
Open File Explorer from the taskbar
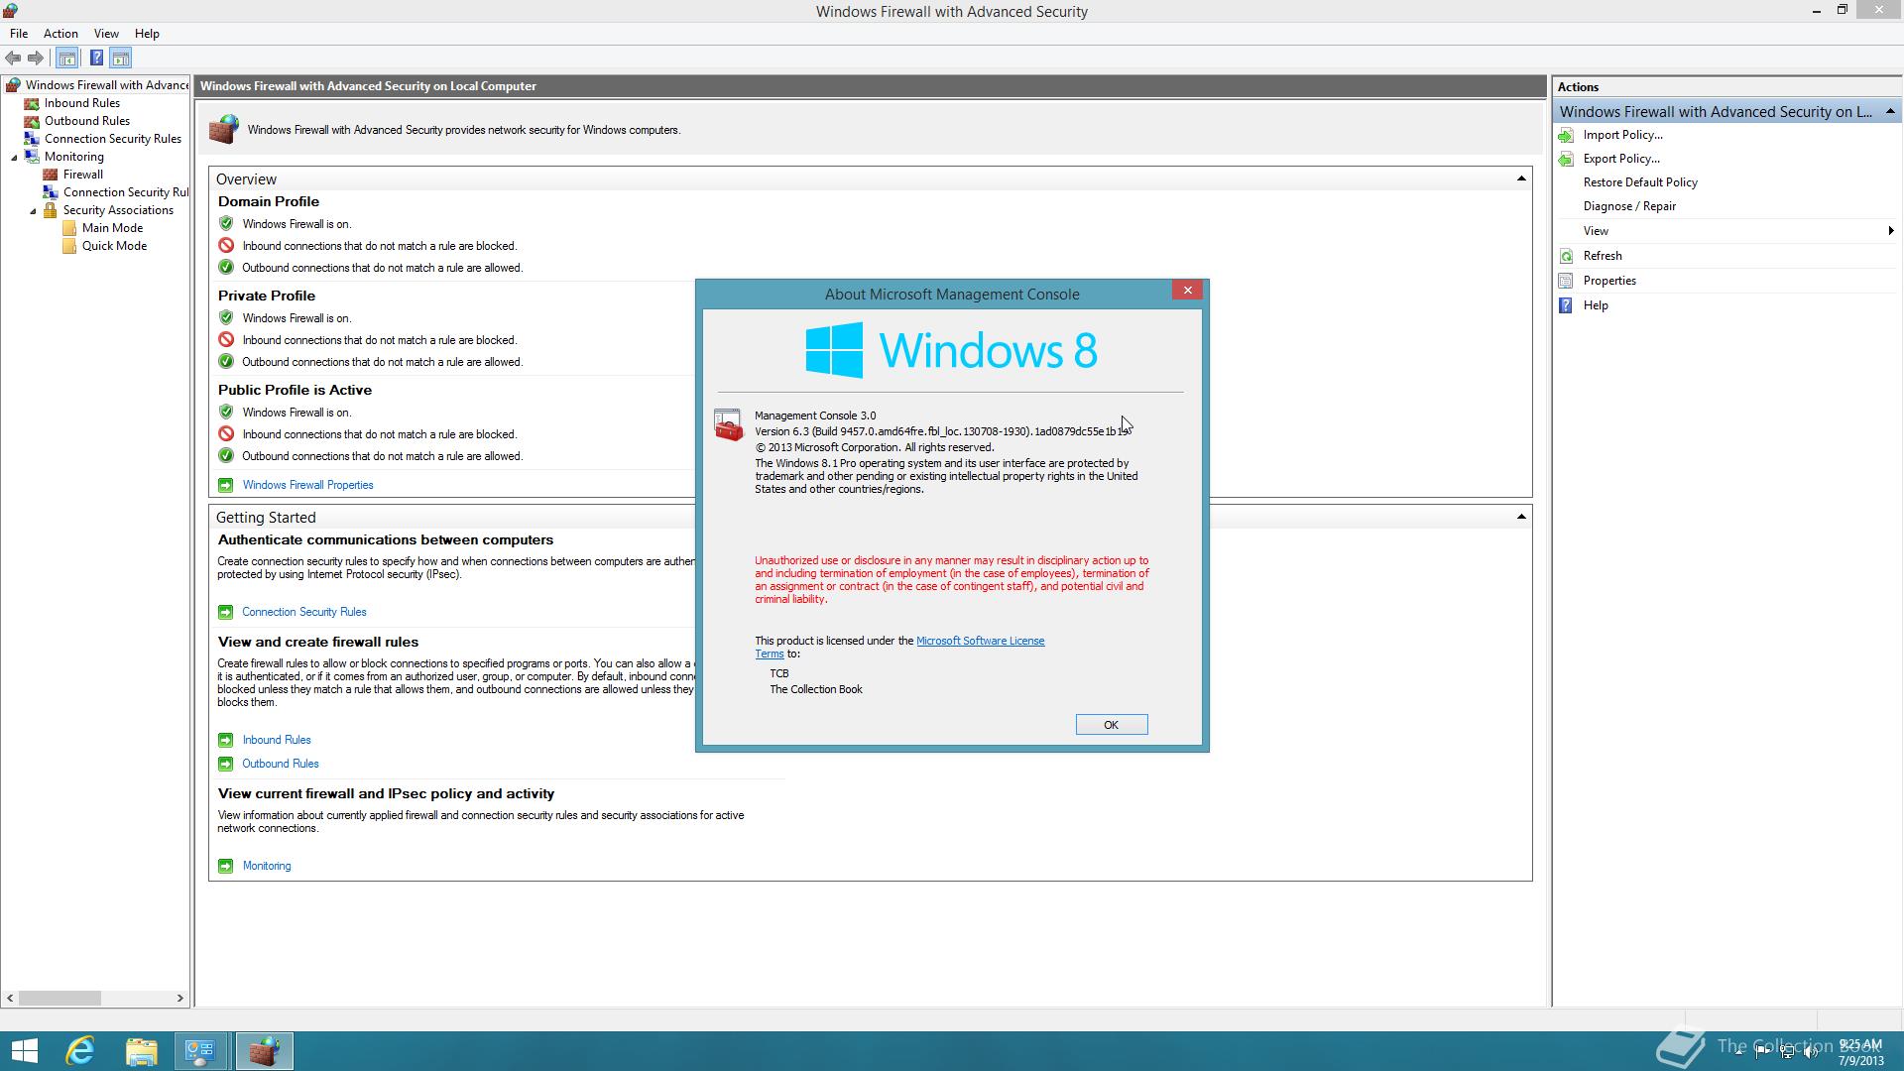(x=141, y=1051)
